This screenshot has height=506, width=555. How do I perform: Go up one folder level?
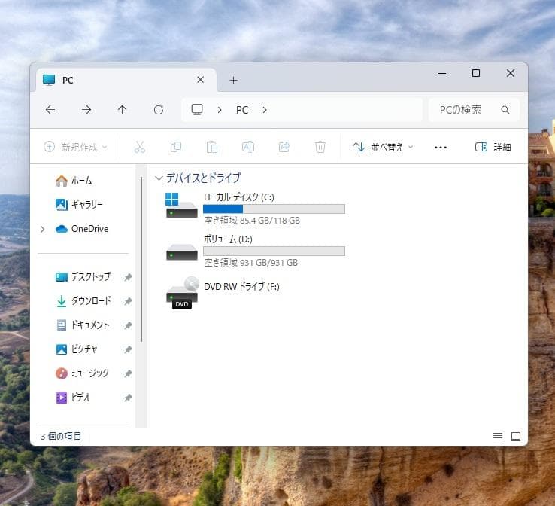coord(122,110)
